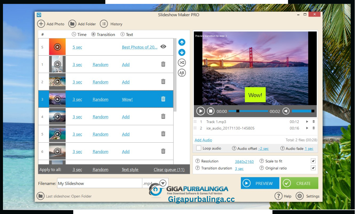Viewport: 356px width, 214px height.
Task: Open Settings gear
Action: tap(300, 196)
